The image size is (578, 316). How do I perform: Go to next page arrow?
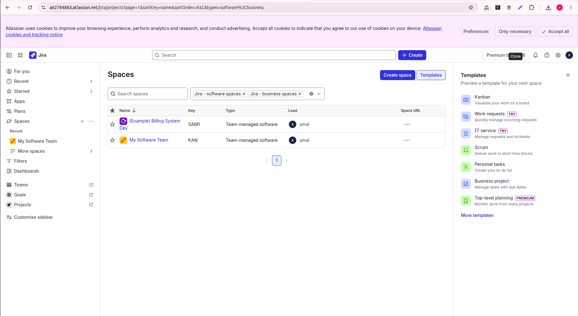[286, 160]
